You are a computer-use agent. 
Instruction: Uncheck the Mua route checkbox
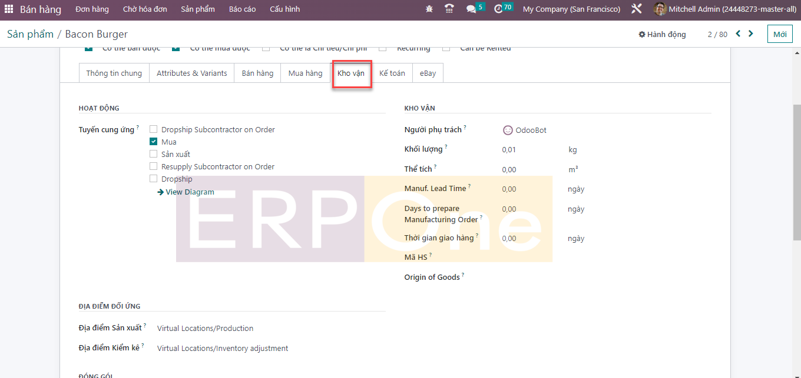154,142
